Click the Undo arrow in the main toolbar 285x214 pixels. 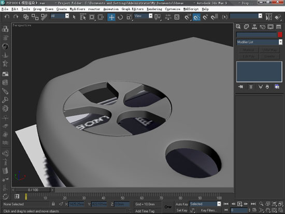coord(7,17)
